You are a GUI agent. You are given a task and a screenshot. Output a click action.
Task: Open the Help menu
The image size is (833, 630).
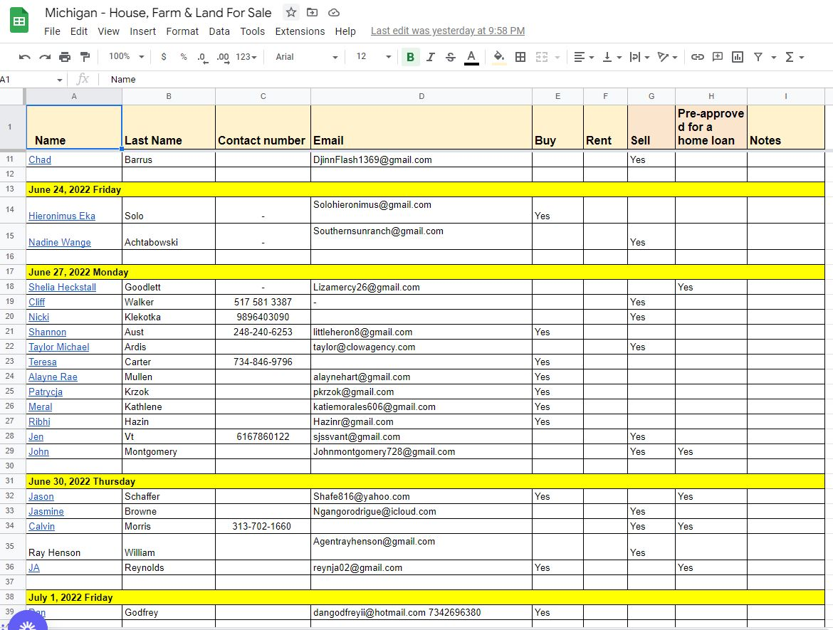click(x=345, y=31)
